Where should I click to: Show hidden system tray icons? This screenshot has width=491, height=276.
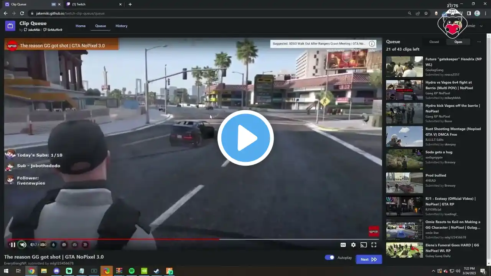click(433, 271)
